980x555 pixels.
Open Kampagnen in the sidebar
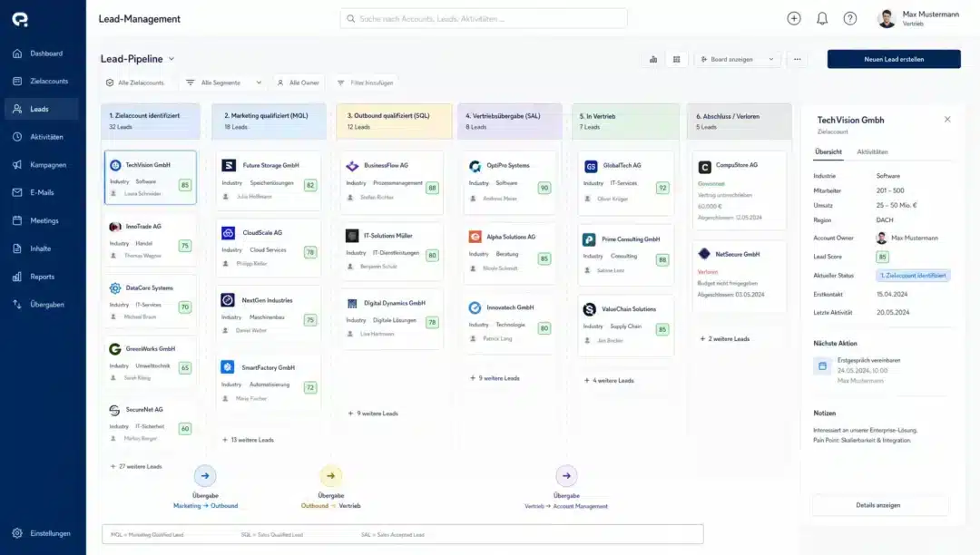click(x=41, y=165)
